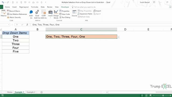Click the XML Export button
The height and width of the screenshot is (97, 172).
pyautogui.click(x=97, y=14)
